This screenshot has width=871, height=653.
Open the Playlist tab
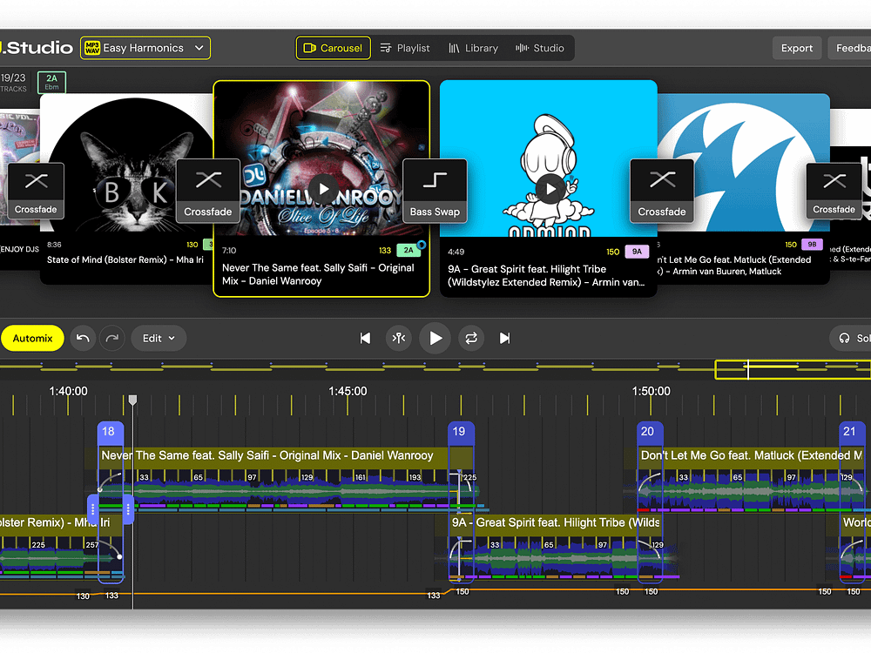(x=405, y=48)
